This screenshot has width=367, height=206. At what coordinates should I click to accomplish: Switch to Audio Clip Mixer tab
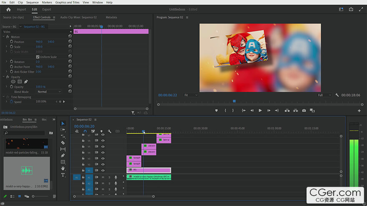point(78,17)
